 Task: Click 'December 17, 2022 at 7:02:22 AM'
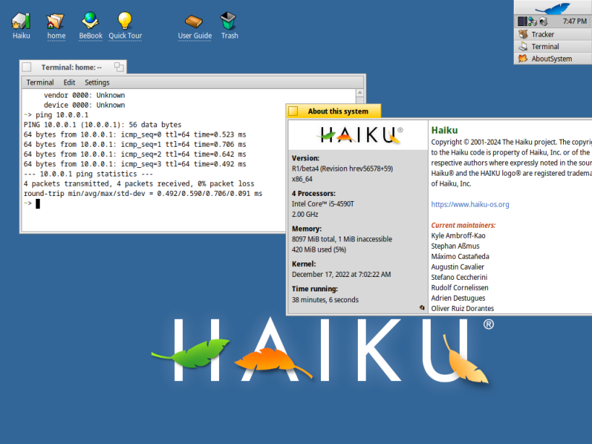click(x=341, y=275)
